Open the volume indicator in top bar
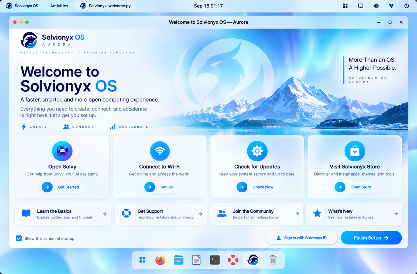Screen dimensions: 417x274 pyautogui.click(x=376, y=6)
